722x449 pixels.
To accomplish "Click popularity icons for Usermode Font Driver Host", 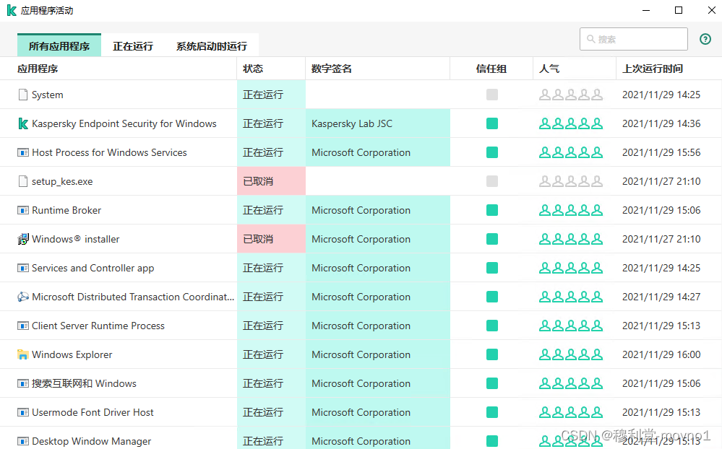I will (570, 412).
